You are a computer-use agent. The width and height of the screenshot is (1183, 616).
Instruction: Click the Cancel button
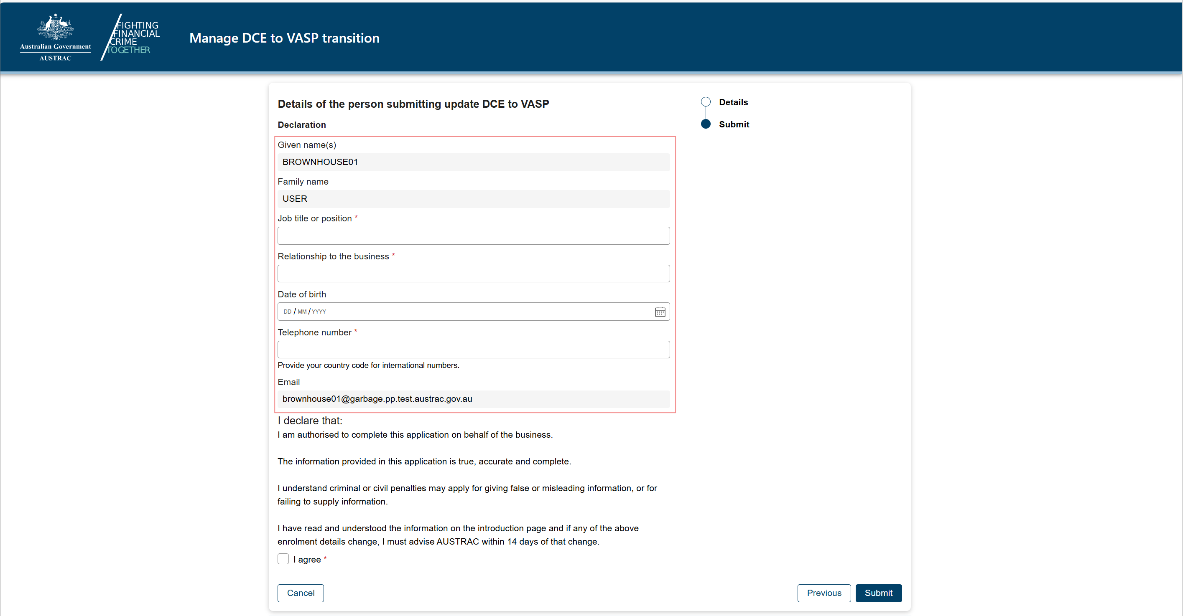tap(300, 593)
